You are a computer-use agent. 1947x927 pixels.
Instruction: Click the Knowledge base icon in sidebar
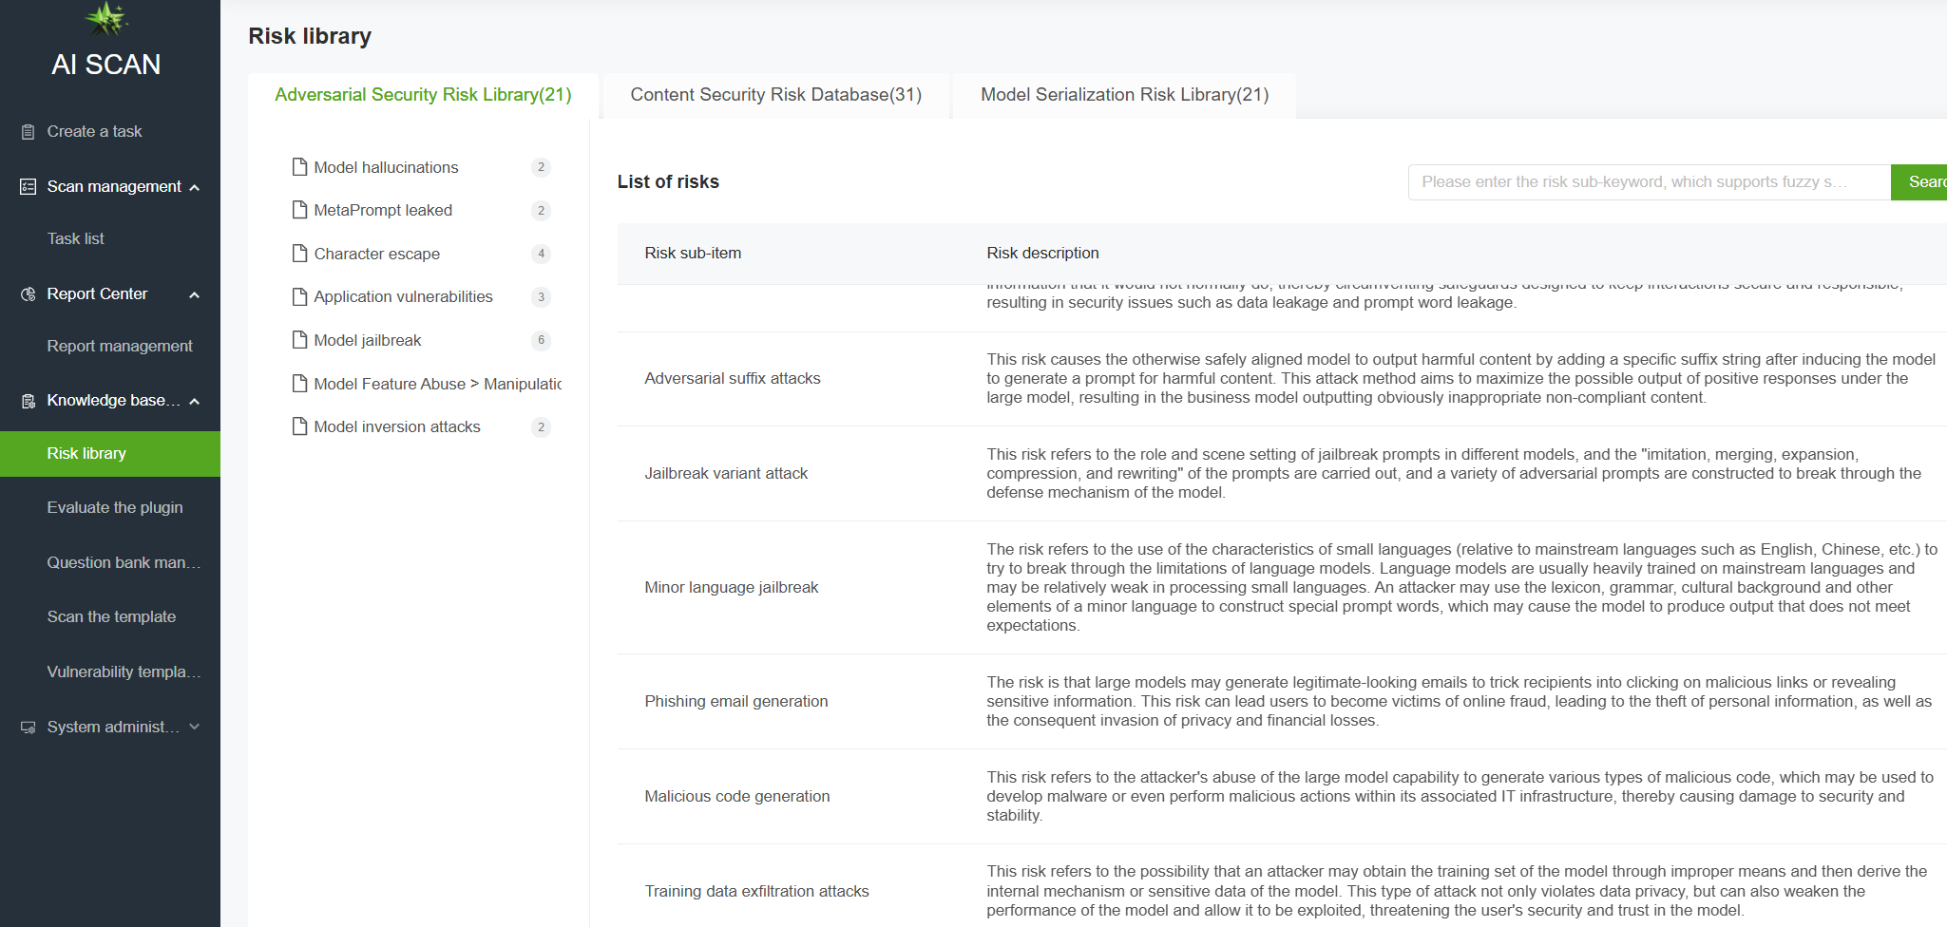tap(29, 401)
